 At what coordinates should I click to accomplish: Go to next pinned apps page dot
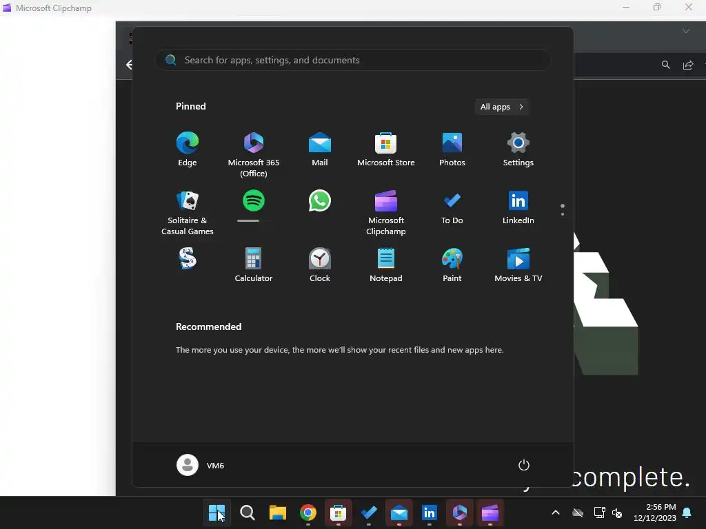pyautogui.click(x=563, y=214)
